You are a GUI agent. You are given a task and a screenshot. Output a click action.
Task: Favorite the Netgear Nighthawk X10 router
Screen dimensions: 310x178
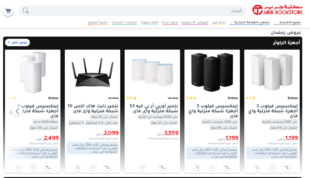[x=93, y=167]
